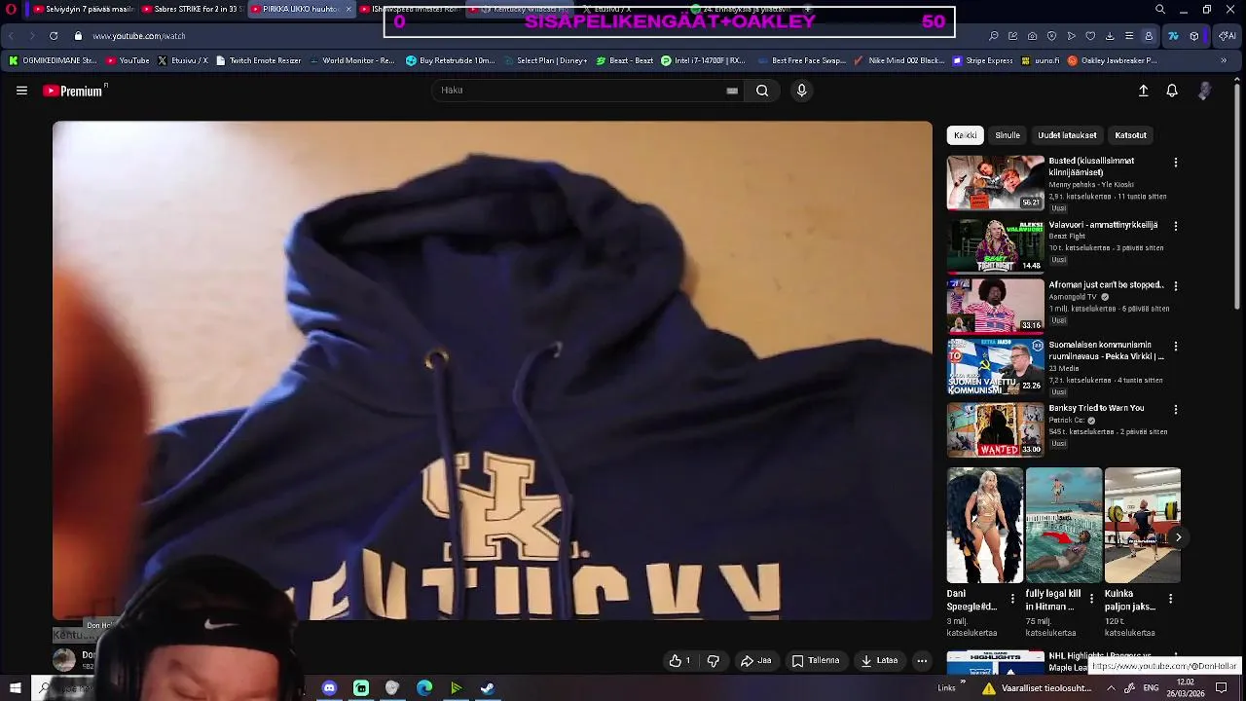Image resolution: width=1246 pixels, height=701 pixels.
Task: Switch to the Sabres STRIKE browser tab
Action: 192,10
